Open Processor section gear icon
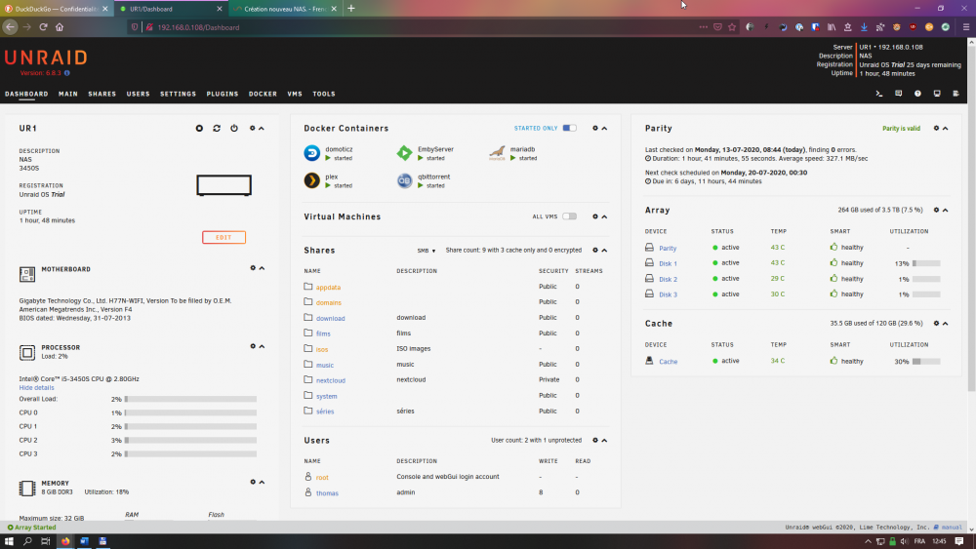This screenshot has width=976, height=549. 253,346
